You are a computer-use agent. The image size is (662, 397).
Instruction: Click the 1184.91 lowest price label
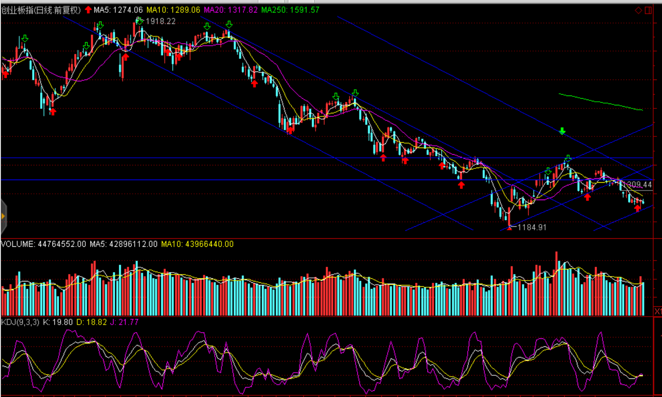(532, 228)
